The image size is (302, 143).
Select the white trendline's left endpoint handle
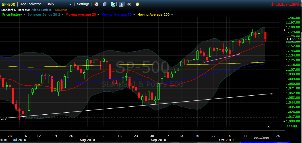[x=6, y=118]
